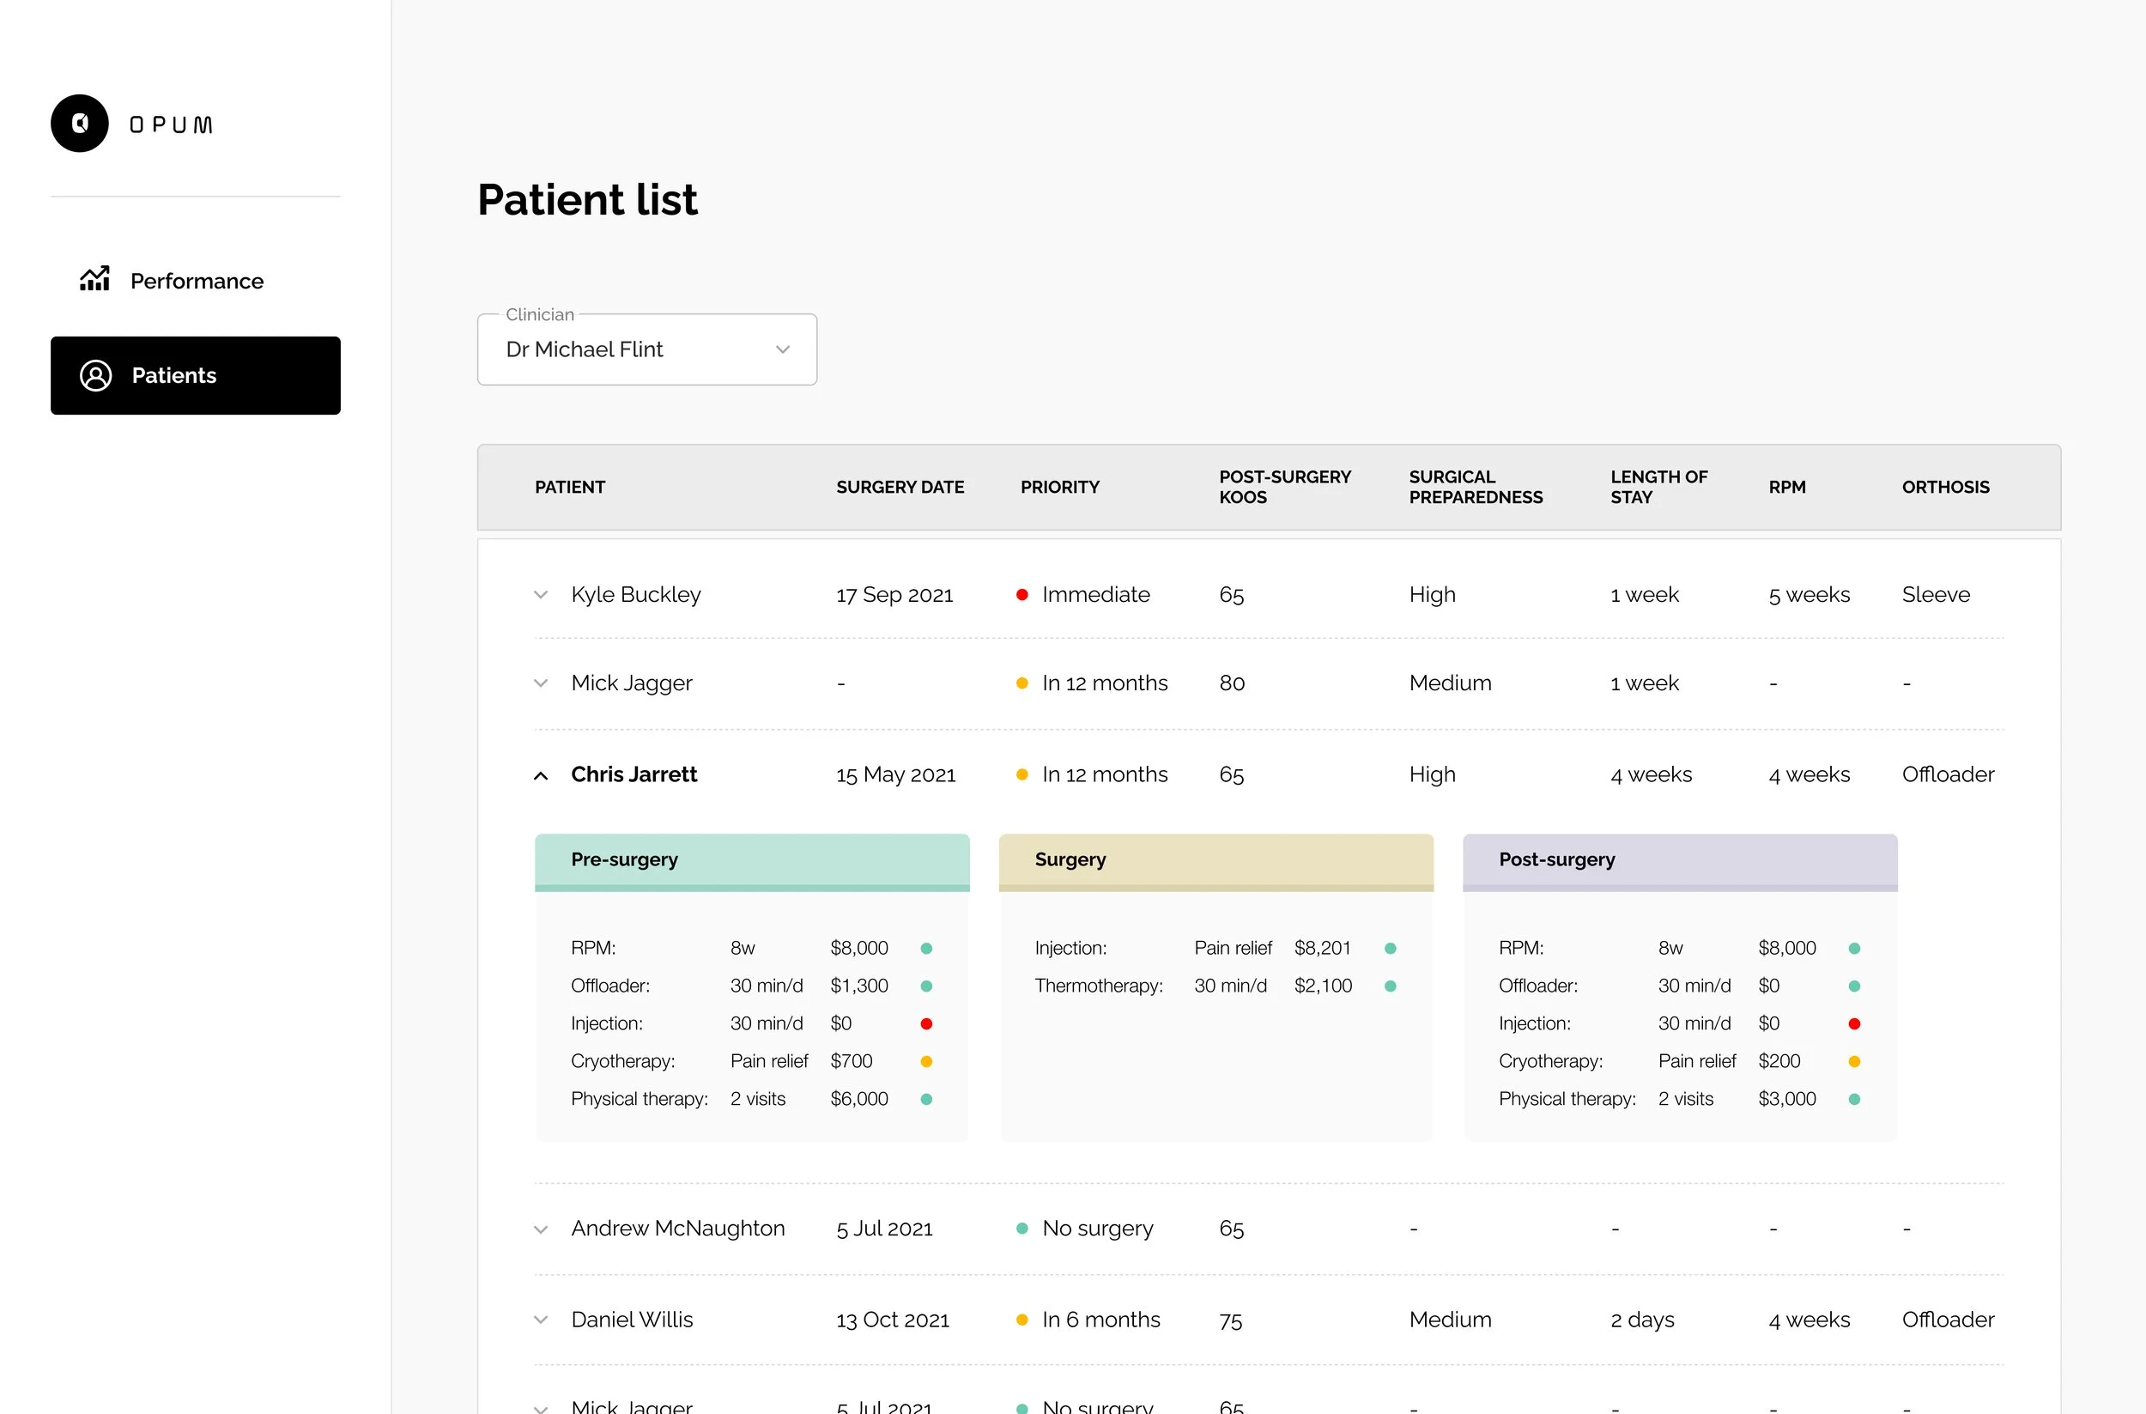Expand Andrew McNaughton's row details
Image resolution: width=2146 pixels, height=1414 pixels.
tap(541, 1229)
